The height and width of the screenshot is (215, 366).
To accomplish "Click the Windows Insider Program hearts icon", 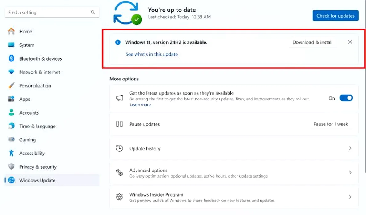I will click(120, 197).
